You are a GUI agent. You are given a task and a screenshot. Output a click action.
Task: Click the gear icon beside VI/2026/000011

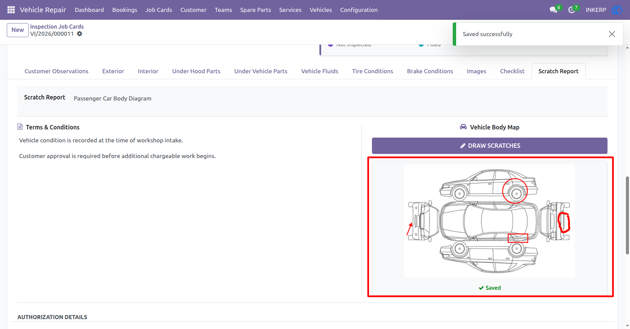tap(79, 34)
